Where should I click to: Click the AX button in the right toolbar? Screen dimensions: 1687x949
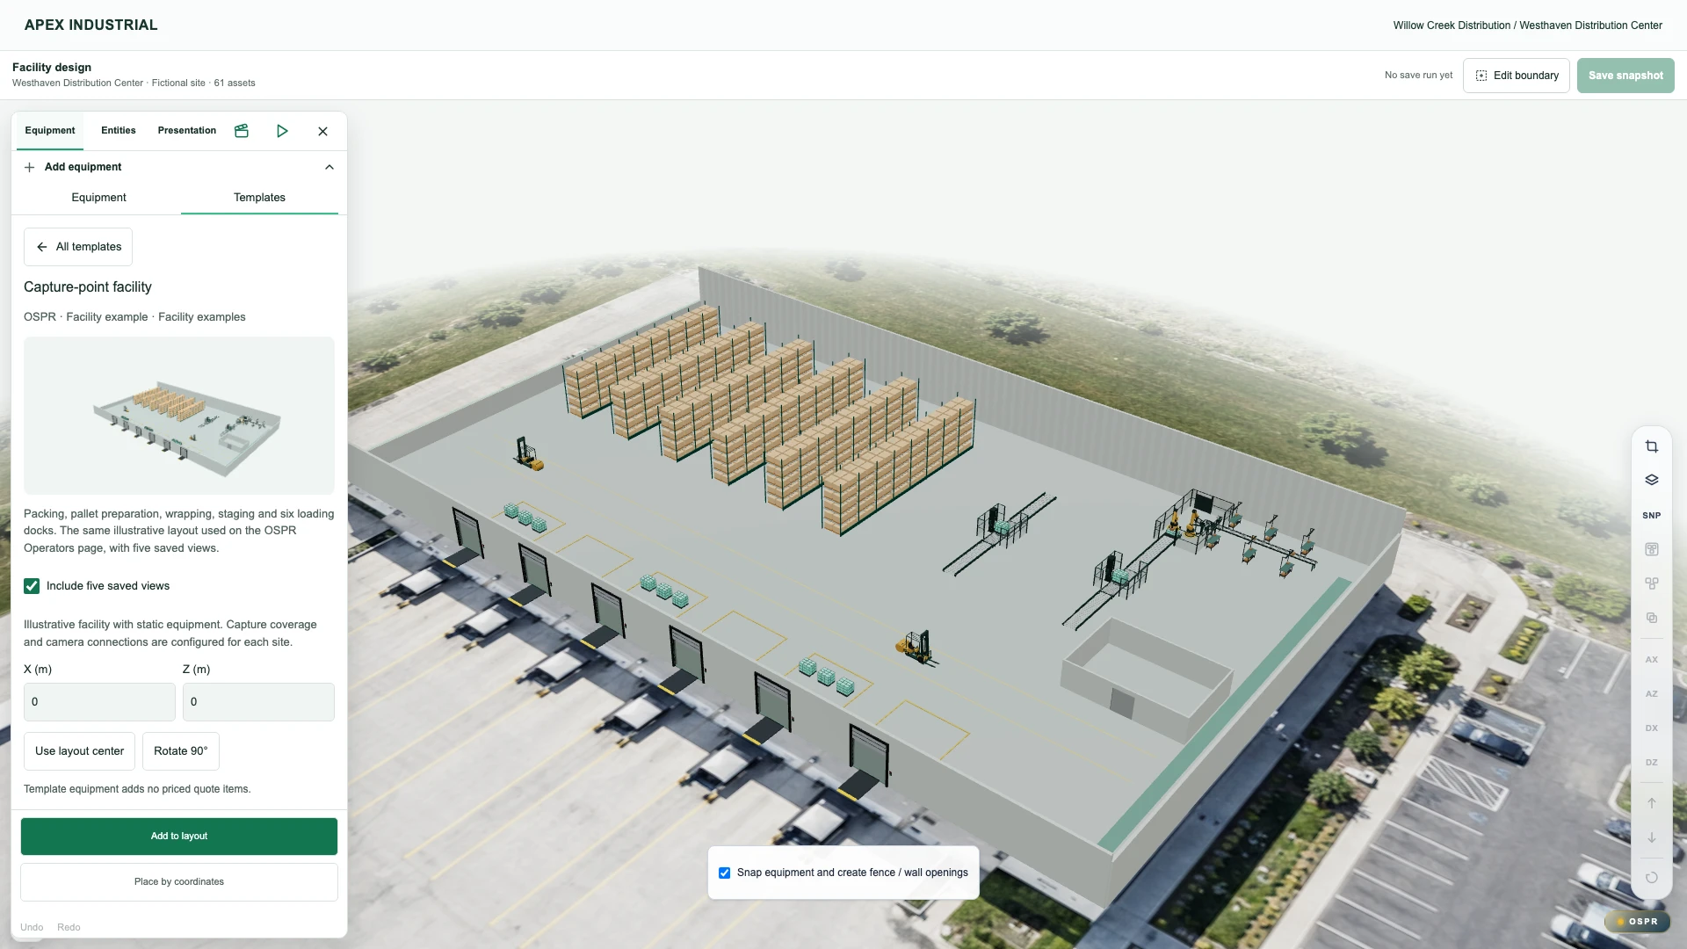(x=1652, y=659)
